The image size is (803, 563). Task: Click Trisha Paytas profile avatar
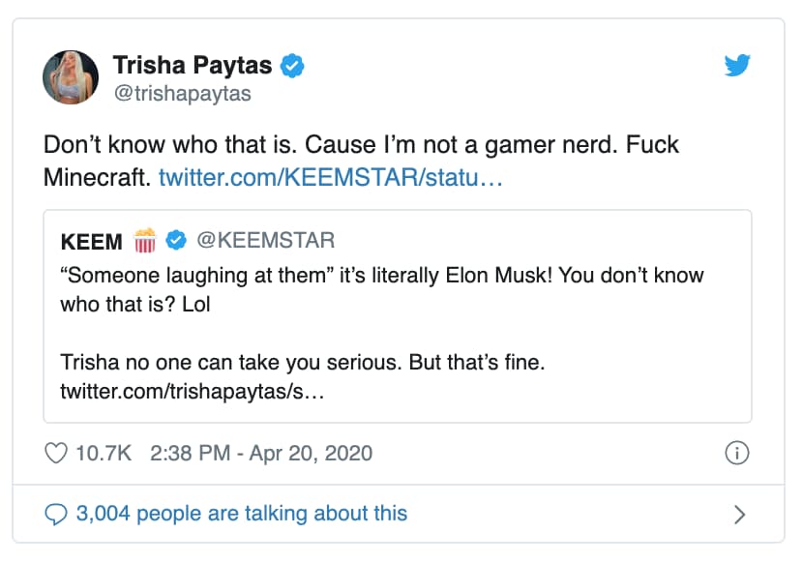(x=70, y=77)
